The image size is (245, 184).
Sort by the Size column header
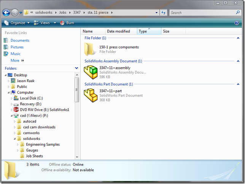pos(173,32)
